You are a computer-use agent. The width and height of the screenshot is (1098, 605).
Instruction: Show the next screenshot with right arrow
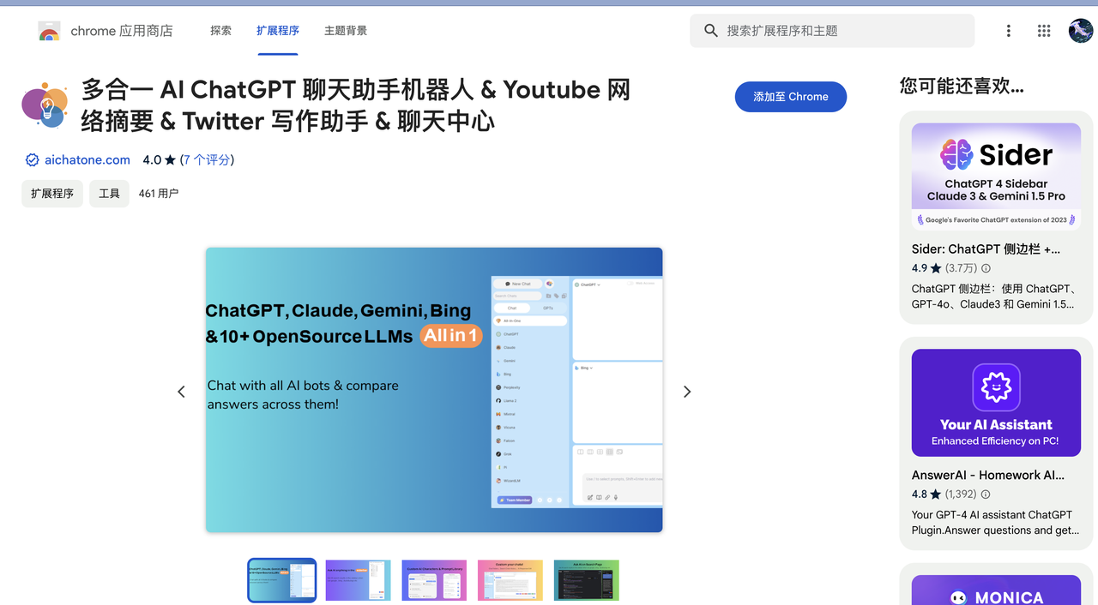686,392
